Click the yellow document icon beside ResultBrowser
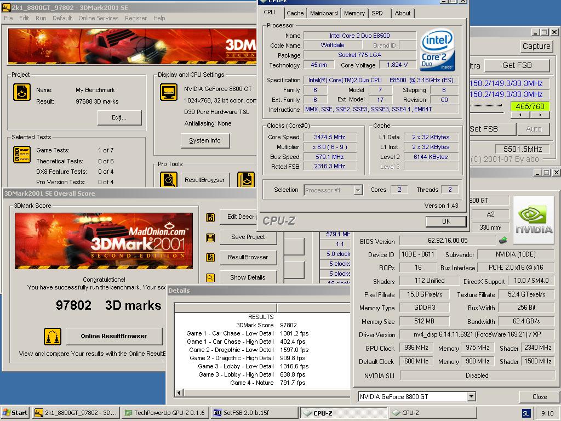The height and width of the screenshot is (421, 561). (246, 179)
